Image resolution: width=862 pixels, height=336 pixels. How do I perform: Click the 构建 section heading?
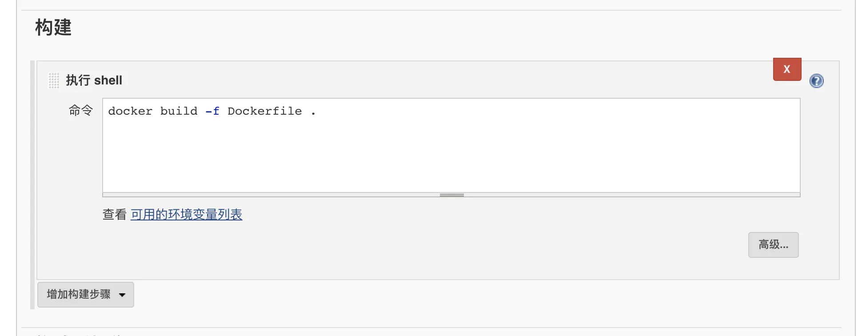pyautogui.click(x=53, y=28)
